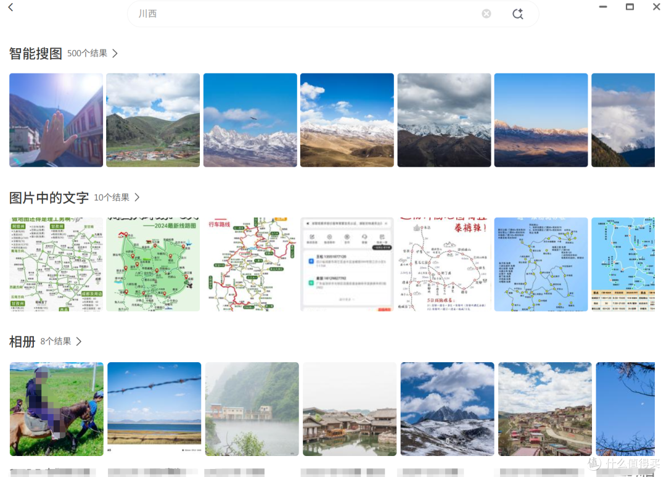Open the album with misty lakeside building
Viewport: 666px width, 477px height.
pos(252,409)
